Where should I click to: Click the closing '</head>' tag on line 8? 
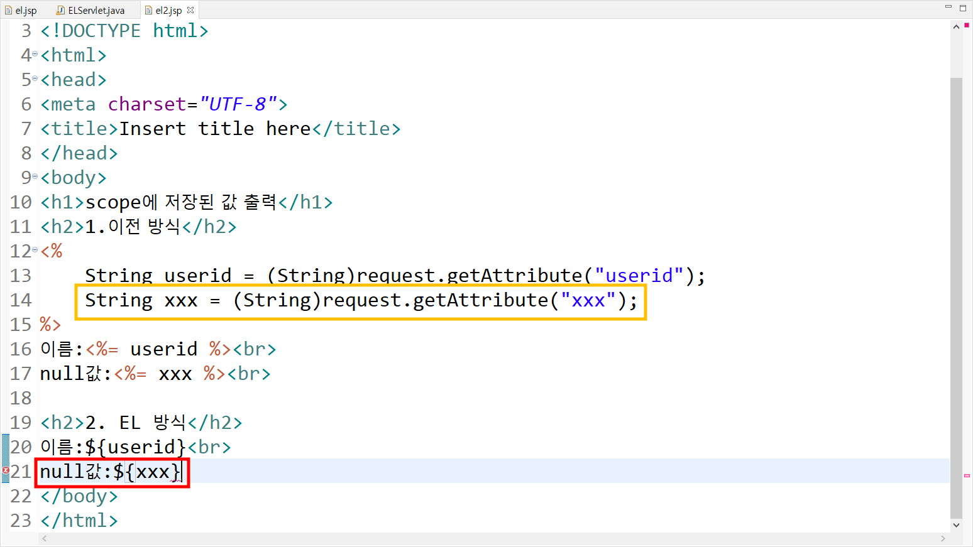point(79,153)
